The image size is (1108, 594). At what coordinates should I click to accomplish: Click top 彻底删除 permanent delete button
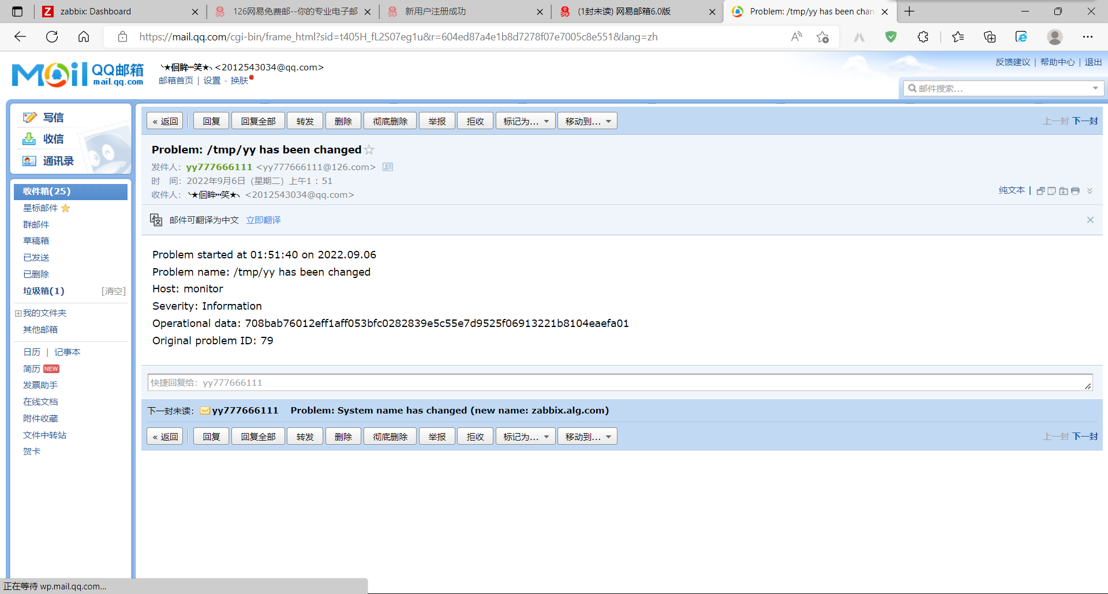click(x=390, y=121)
